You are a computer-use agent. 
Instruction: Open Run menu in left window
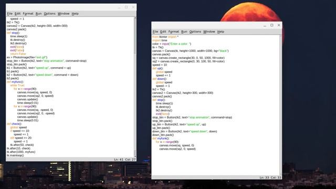pyautogui.click(x=38, y=14)
